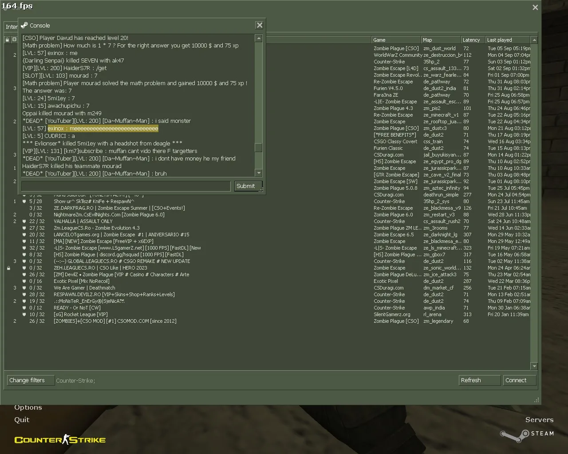Sort servers by password lock icon column
The image size is (568, 454).
[7, 39]
